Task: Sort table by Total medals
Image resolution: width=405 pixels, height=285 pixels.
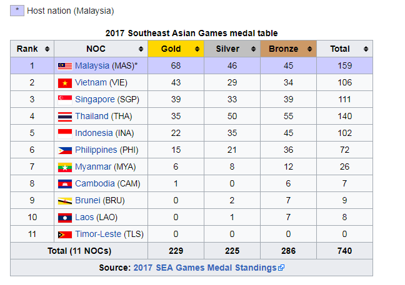Action: coord(366,49)
